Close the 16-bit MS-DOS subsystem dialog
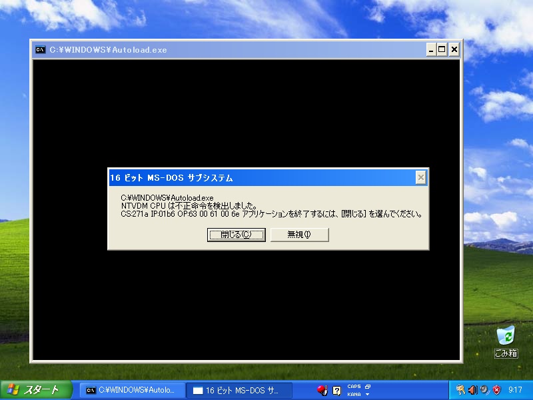The image size is (533, 400). coord(421,177)
